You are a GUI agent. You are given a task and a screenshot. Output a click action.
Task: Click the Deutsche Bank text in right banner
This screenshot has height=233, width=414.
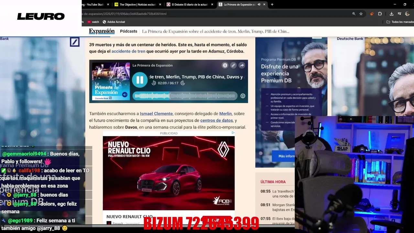pos(350,39)
